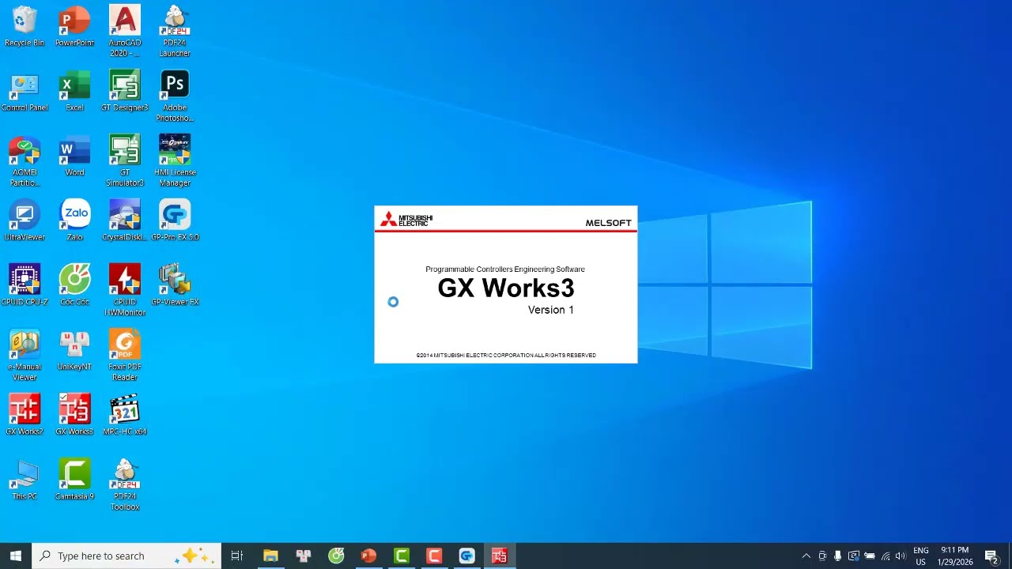Image resolution: width=1012 pixels, height=569 pixels.
Task: Select the HMI License Manager desktop icon
Action: pyautogui.click(x=175, y=161)
